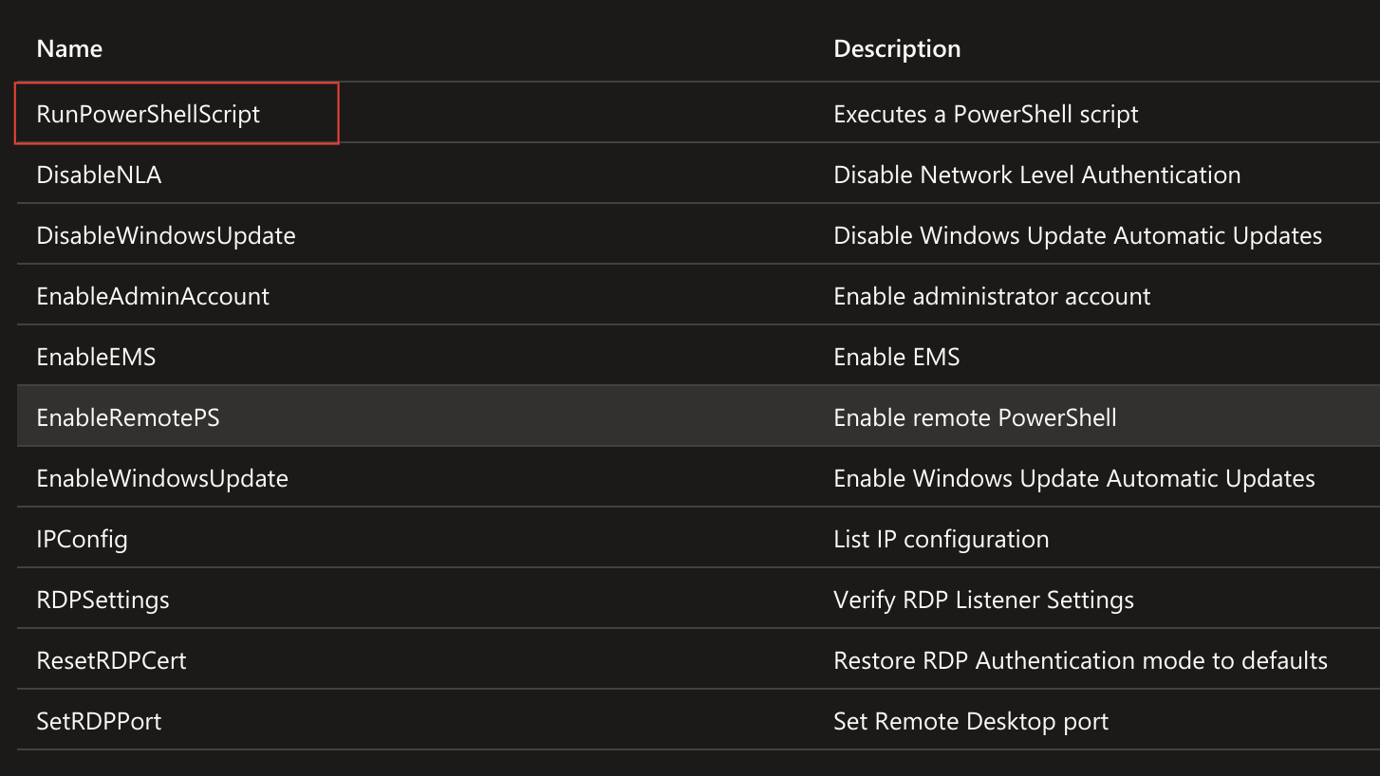Choose the RDPSettings command

pos(103,600)
